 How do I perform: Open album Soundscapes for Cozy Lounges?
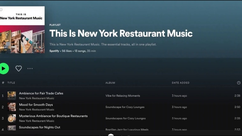pyautogui.click(x=125, y=119)
